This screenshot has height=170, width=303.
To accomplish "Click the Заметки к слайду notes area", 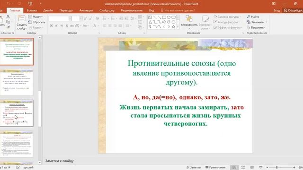I will point(59,161).
